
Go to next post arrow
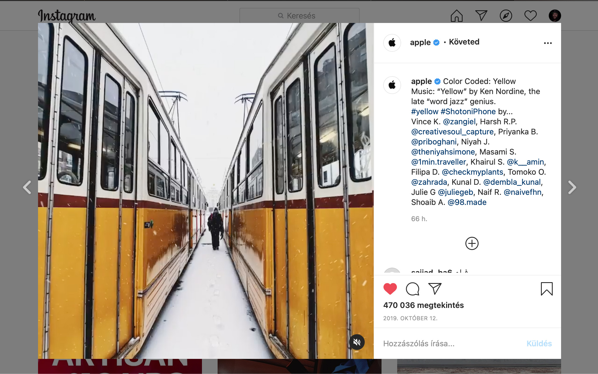[x=572, y=187]
